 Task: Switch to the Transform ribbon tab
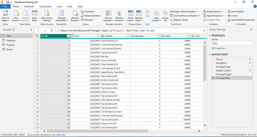point(29,7)
